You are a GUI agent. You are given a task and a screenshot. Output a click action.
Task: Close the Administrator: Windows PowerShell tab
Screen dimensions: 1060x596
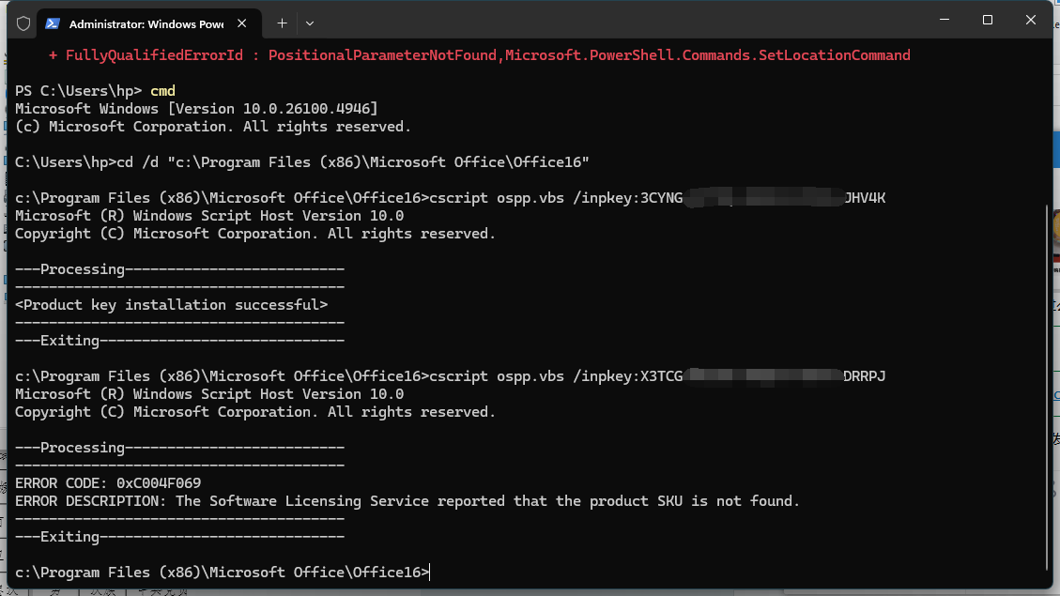point(244,23)
